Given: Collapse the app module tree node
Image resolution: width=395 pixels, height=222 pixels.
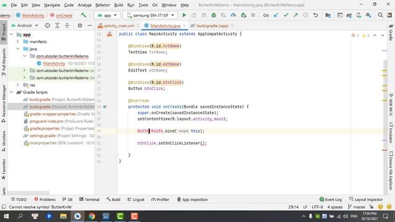Looking at the screenshot, I should pyautogui.click(x=11, y=35).
